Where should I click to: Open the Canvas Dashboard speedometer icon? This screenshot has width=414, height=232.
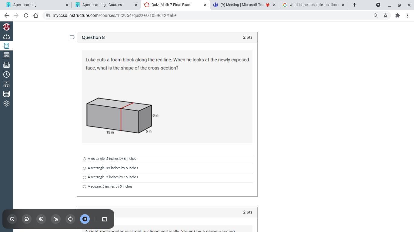click(x=6, y=37)
